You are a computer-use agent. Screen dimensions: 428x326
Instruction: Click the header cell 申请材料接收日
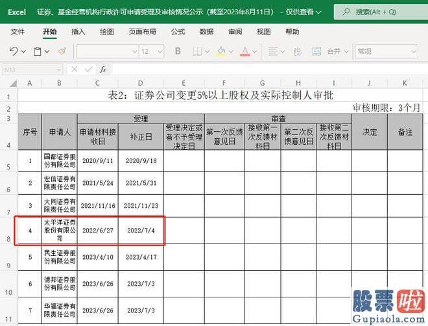coord(98,136)
